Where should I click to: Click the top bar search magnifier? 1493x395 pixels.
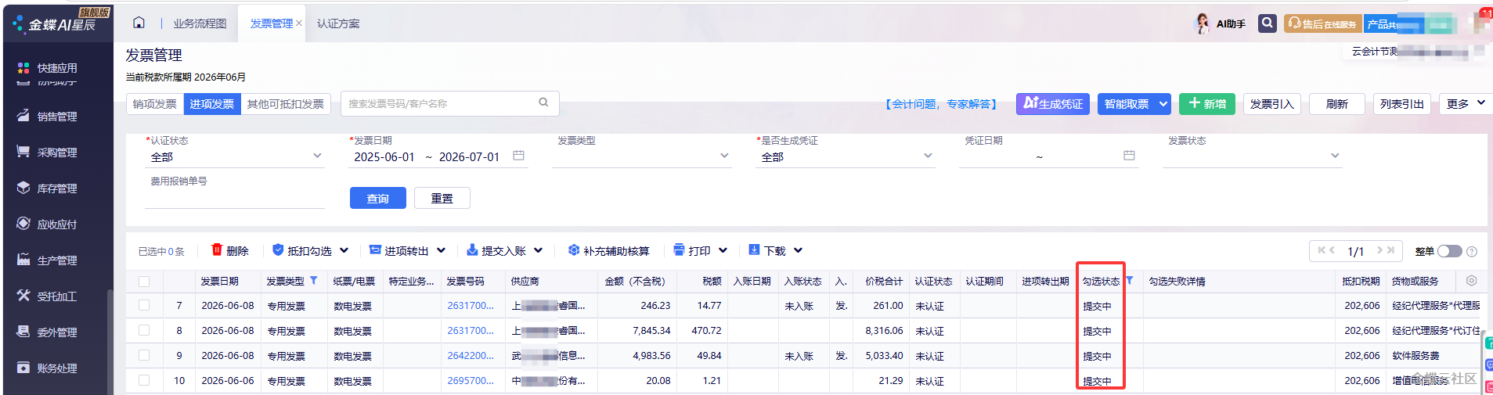1267,23
